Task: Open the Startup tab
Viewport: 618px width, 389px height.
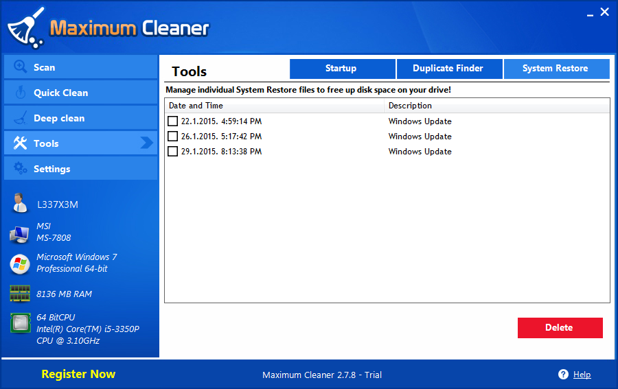Action: click(343, 69)
